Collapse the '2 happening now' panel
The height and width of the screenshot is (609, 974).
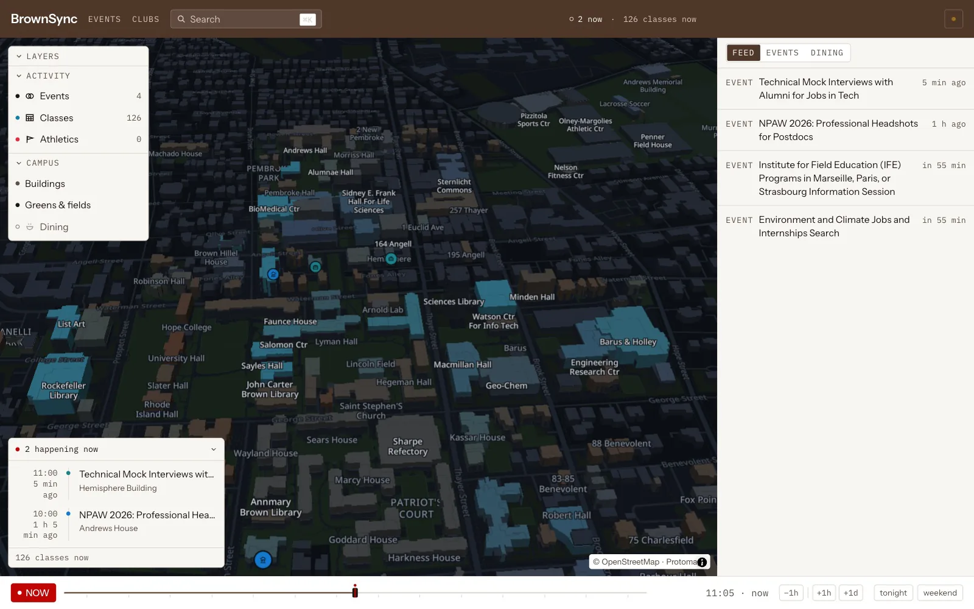(x=214, y=449)
